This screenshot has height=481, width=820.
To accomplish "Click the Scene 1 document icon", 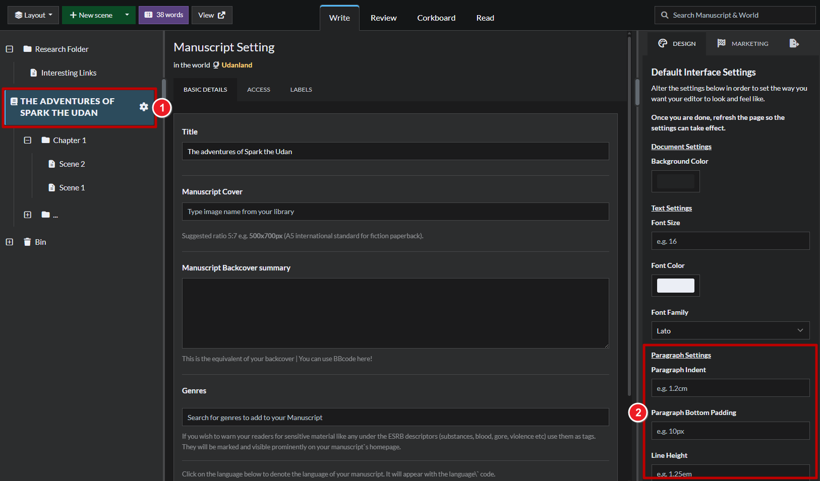I will coord(51,187).
